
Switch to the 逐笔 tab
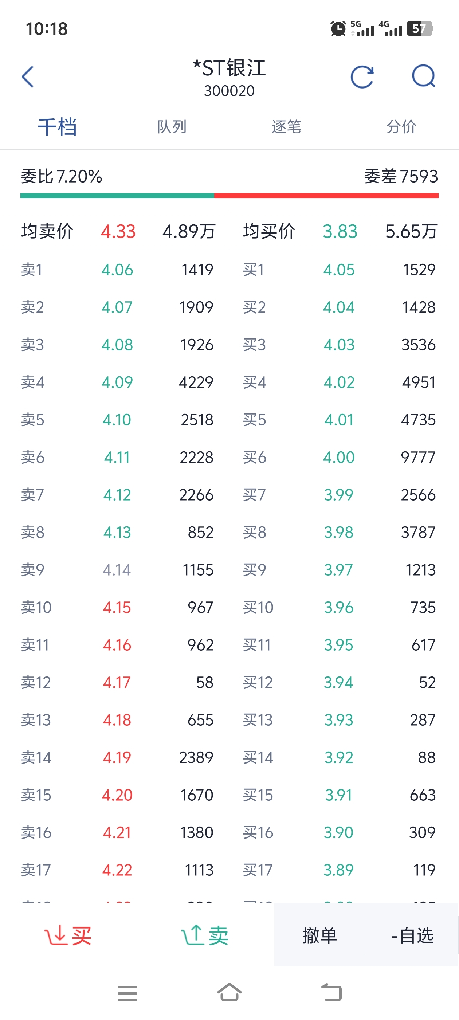pos(287,127)
